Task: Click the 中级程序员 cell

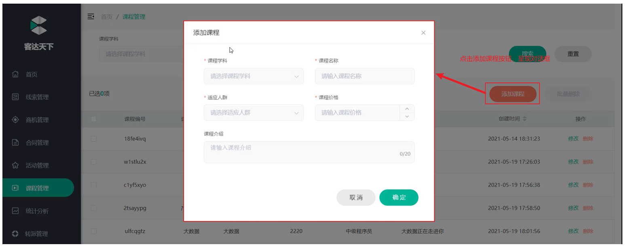Action: pos(359,231)
